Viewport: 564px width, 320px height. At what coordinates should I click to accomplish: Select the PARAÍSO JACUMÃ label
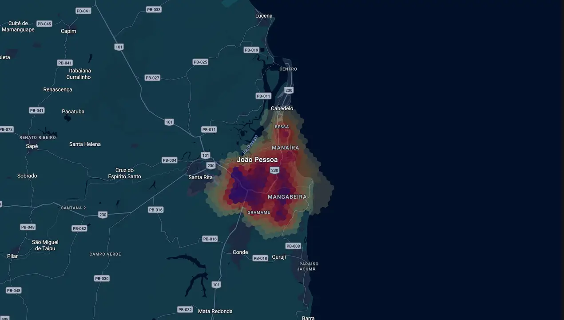pyautogui.click(x=309, y=266)
